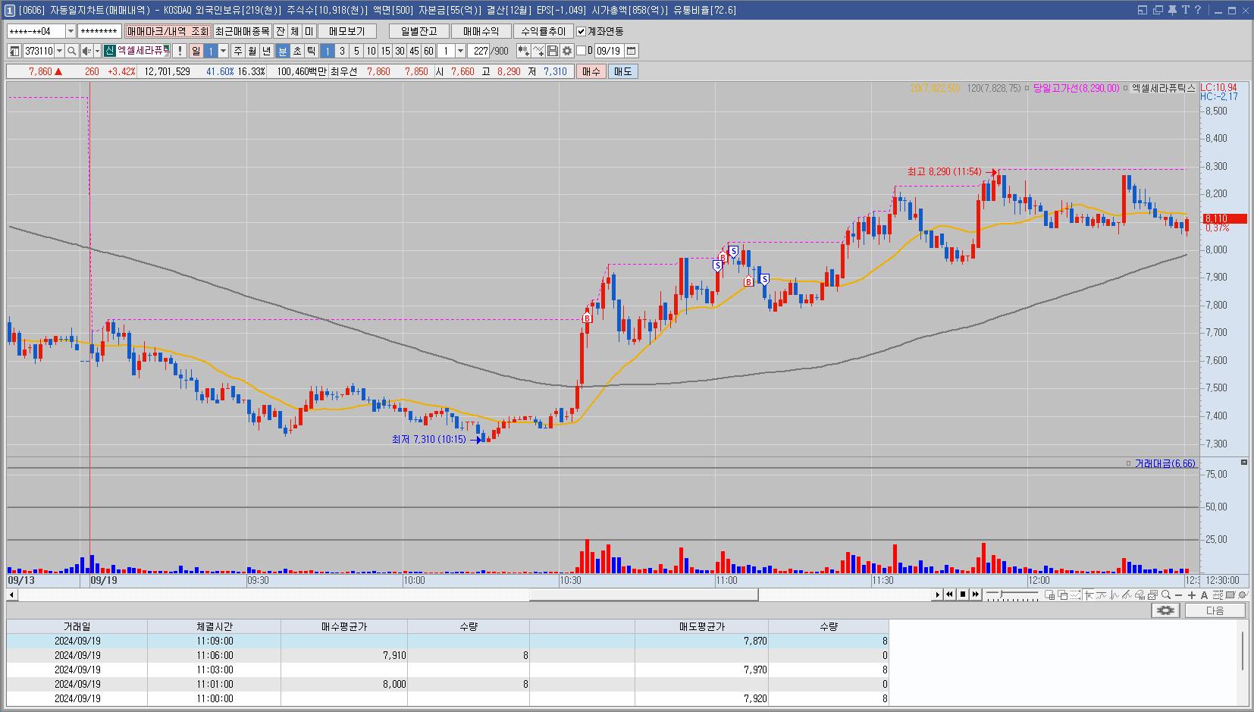This screenshot has width=1254, height=712.
Task: Click the exclamation mark info icon
Action: pos(180,51)
